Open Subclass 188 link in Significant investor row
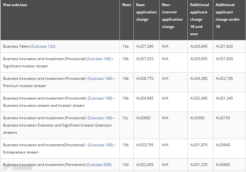This screenshot has height=172, width=246. click(x=99, y=59)
